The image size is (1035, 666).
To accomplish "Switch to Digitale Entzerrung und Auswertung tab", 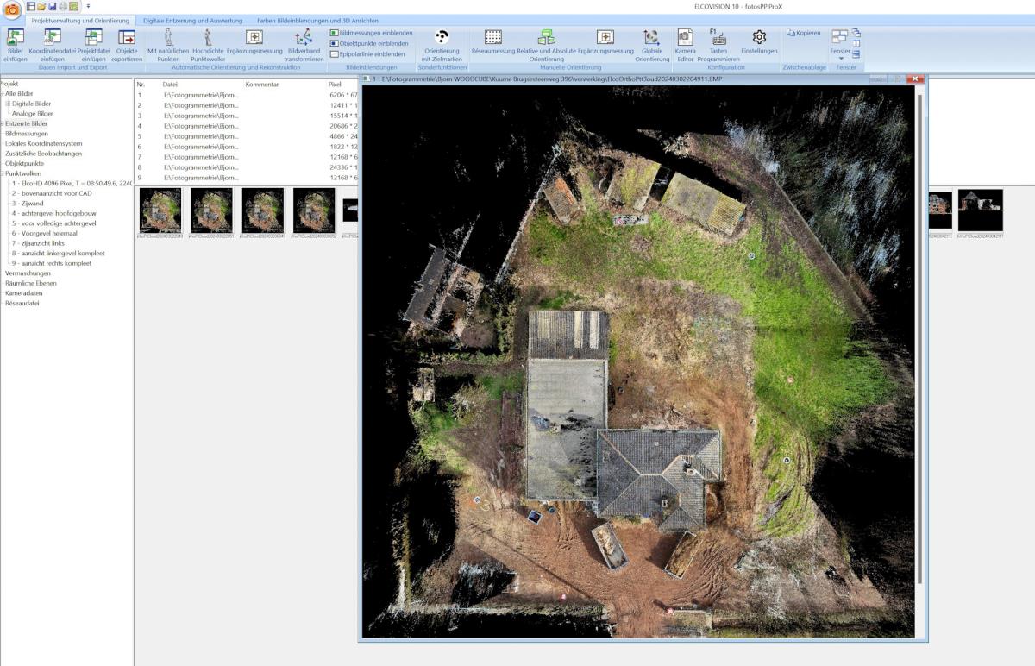I will 192,20.
